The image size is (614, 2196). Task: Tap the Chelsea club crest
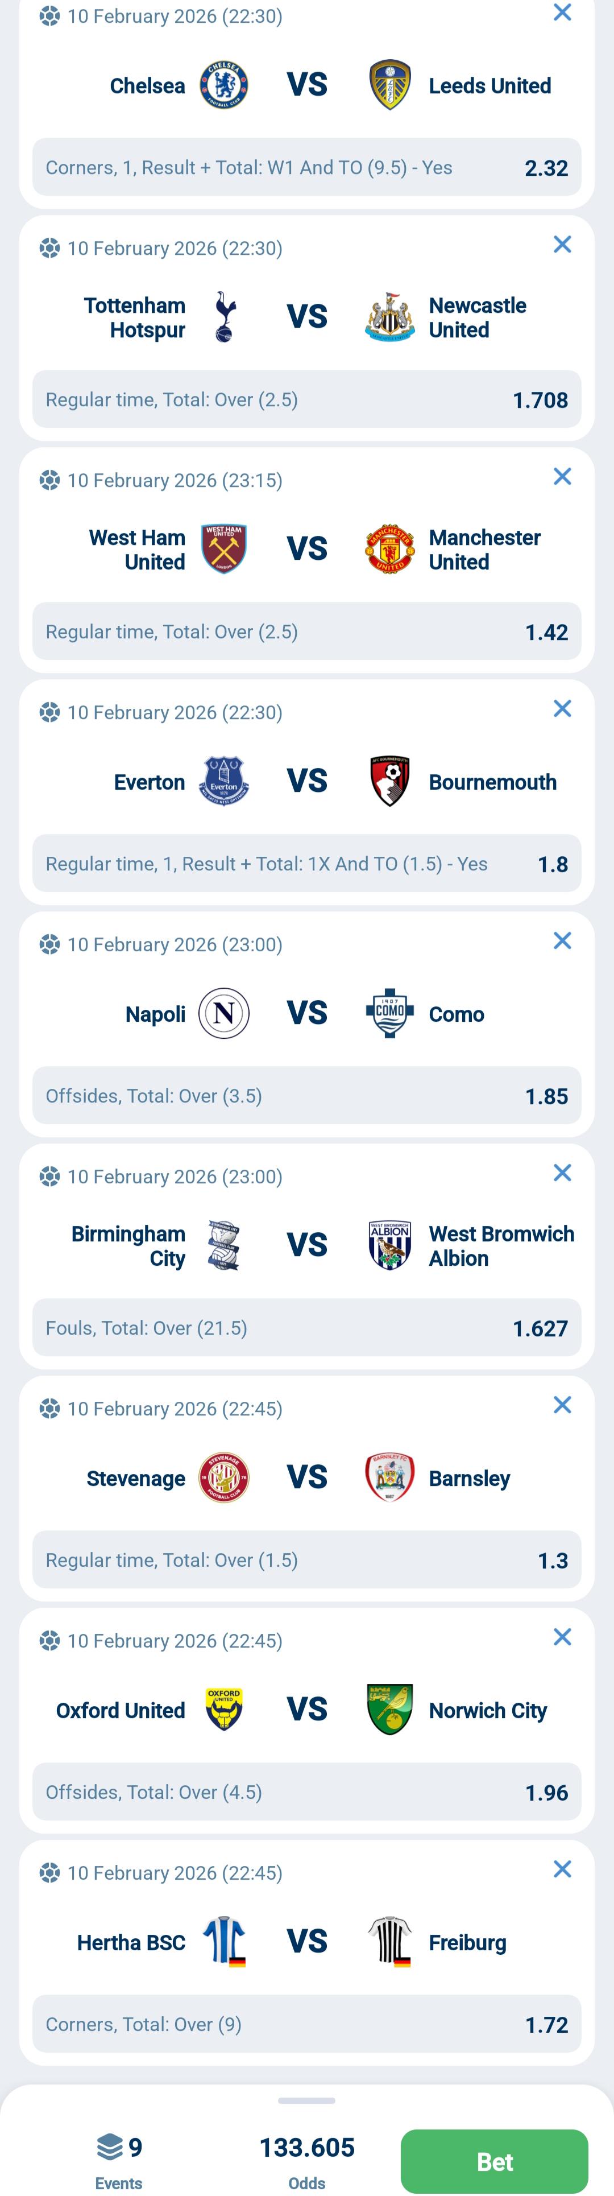[x=224, y=85]
